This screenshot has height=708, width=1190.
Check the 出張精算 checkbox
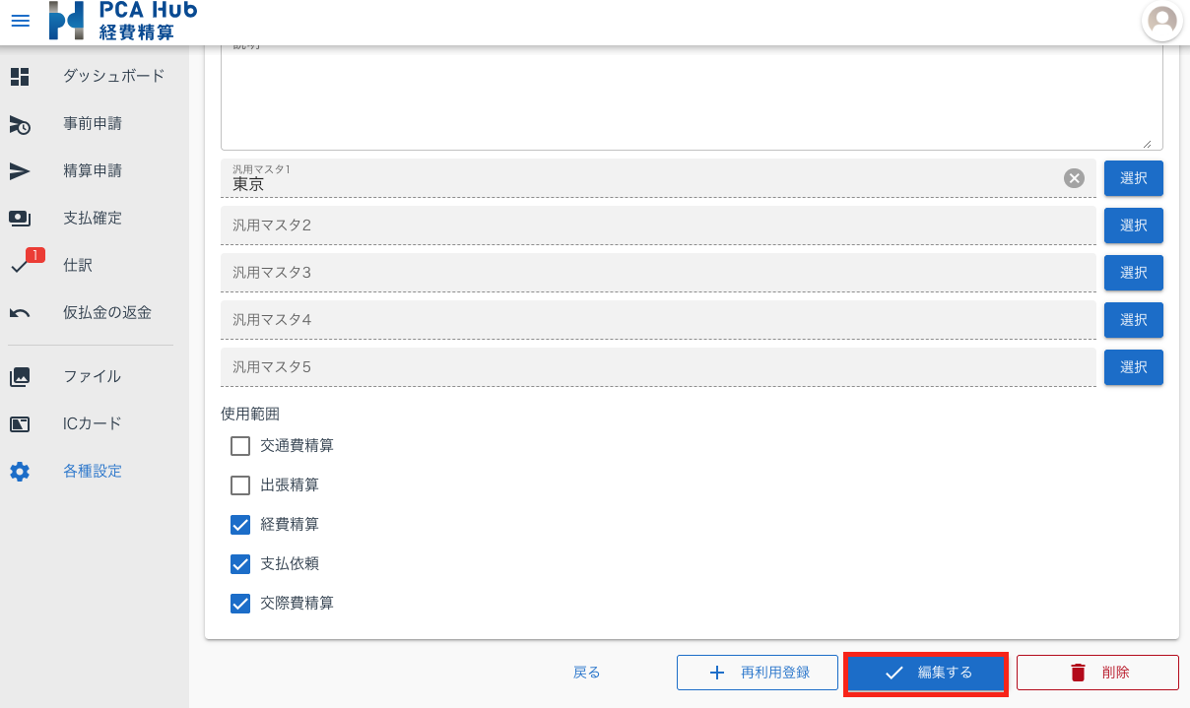[x=240, y=485]
